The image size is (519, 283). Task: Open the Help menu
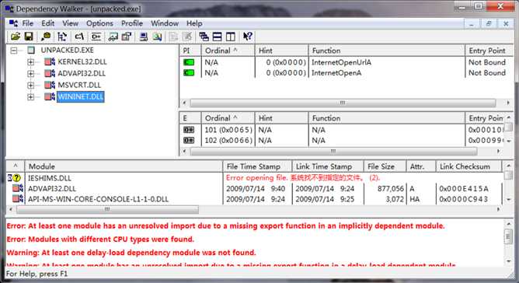[194, 23]
